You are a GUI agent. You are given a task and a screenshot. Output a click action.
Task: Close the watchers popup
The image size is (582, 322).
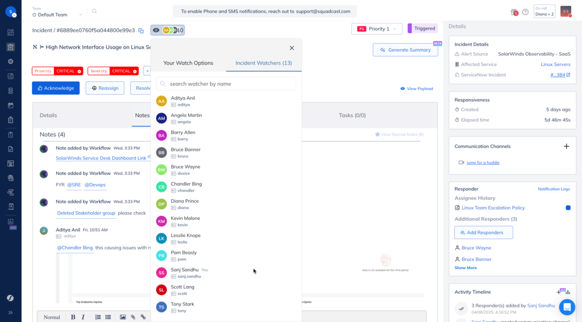292,48
